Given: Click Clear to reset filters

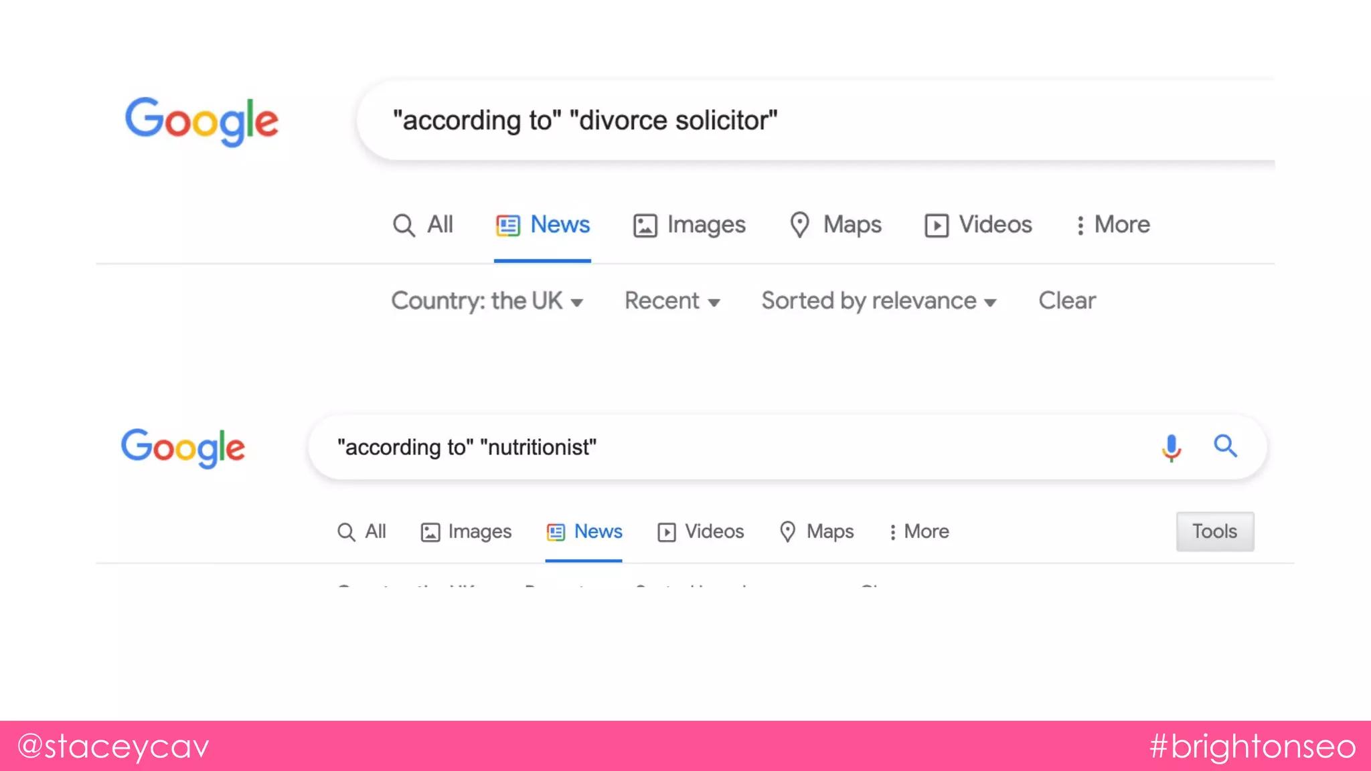Looking at the screenshot, I should [1066, 301].
